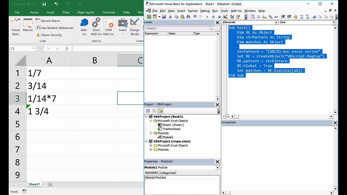Save the Excel workbook from the title bar
Screen dimensions: 347x195
44,4
